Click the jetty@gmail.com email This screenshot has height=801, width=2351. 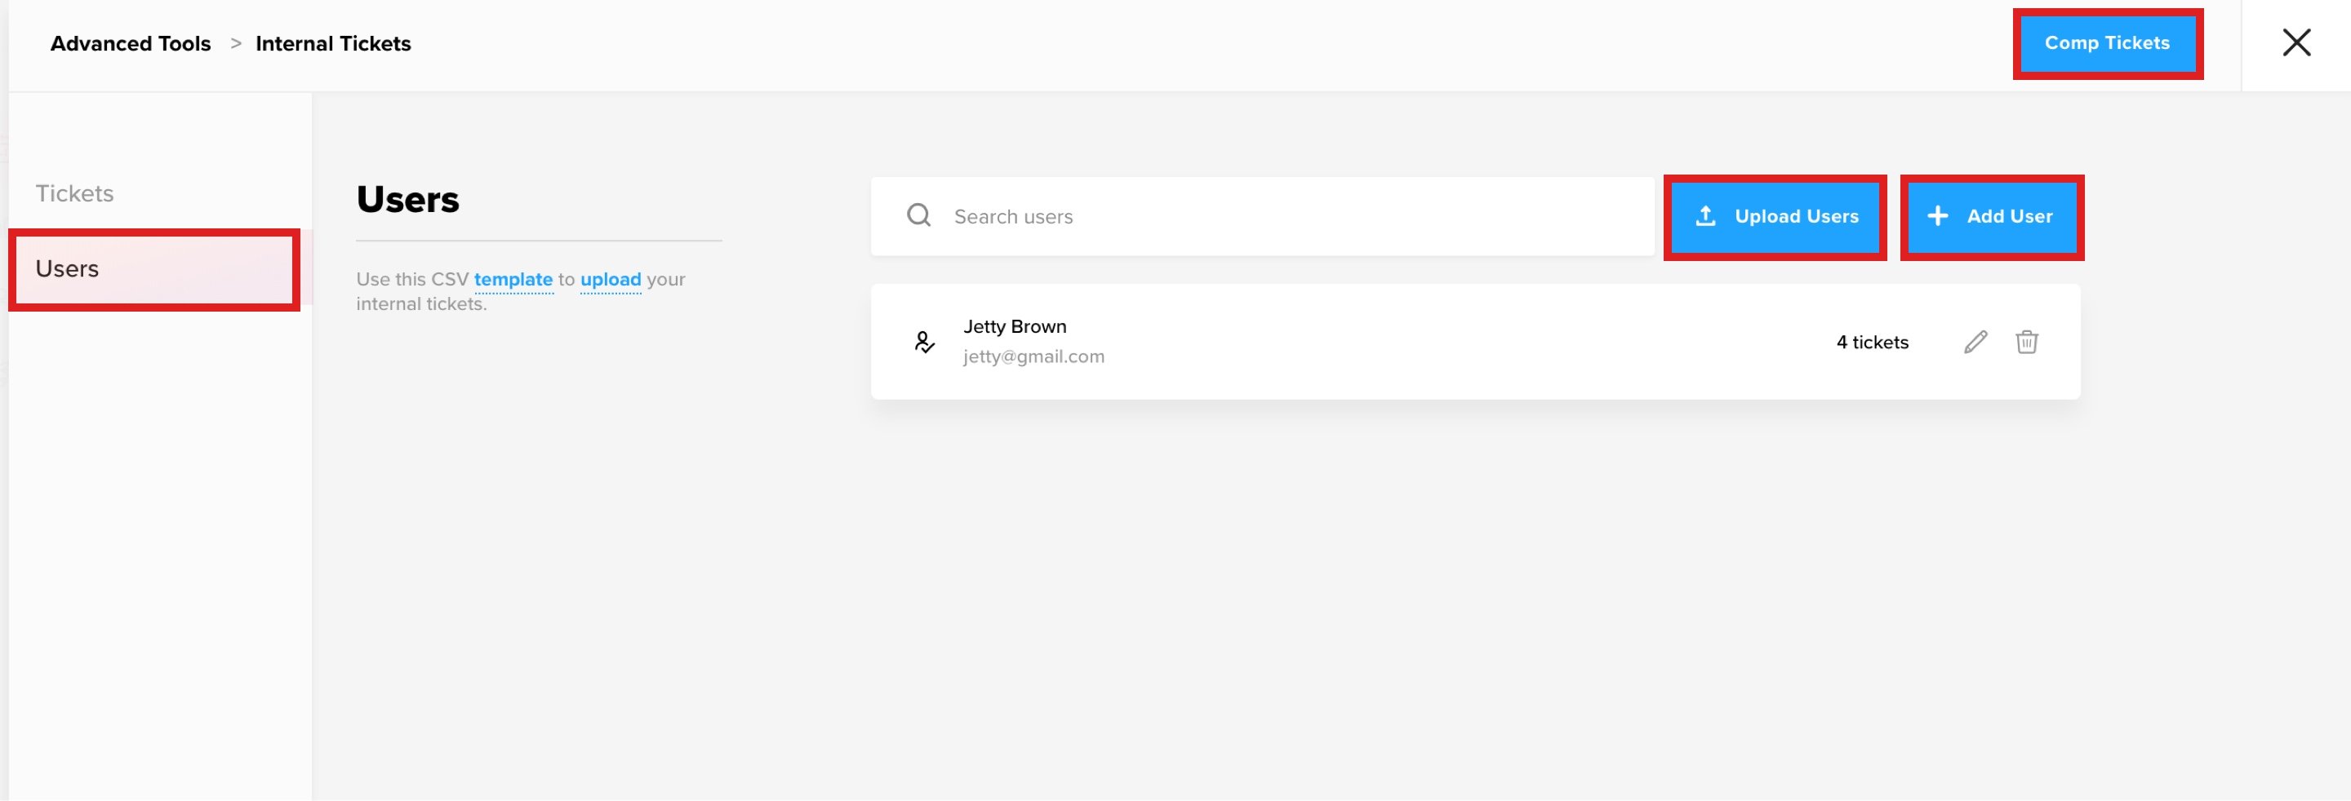(1033, 356)
